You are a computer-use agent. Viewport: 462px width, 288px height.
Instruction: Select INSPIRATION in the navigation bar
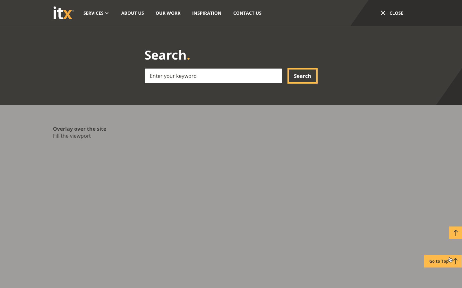point(207,13)
